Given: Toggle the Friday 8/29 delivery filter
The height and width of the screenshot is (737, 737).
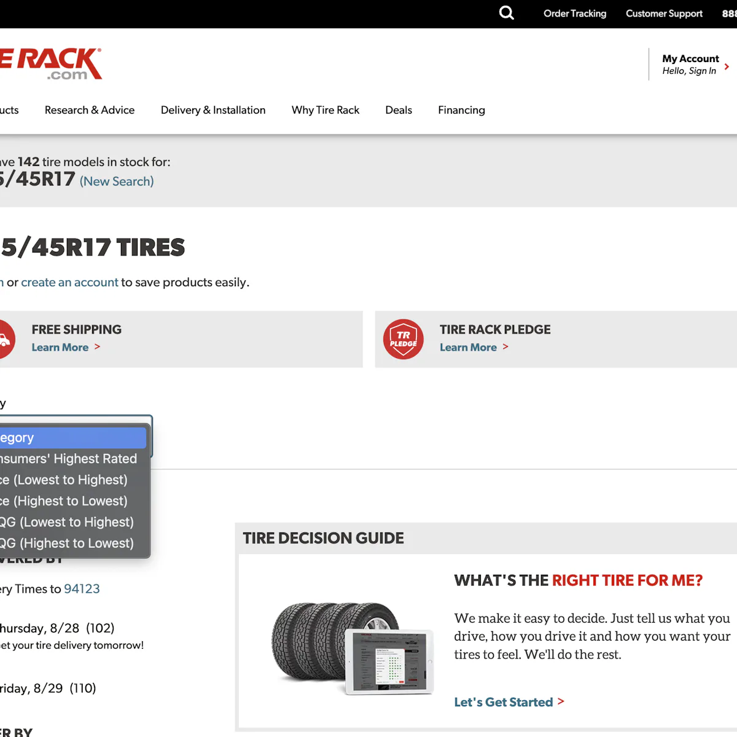Looking at the screenshot, I should pos(49,688).
